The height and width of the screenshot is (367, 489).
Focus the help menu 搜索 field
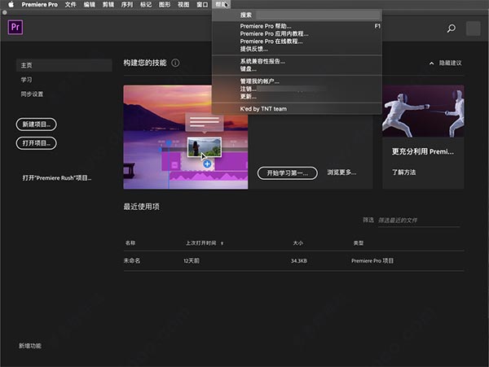tap(318, 15)
